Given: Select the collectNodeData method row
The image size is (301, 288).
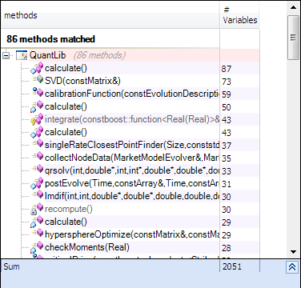Looking at the screenshot, I should click(132, 158).
